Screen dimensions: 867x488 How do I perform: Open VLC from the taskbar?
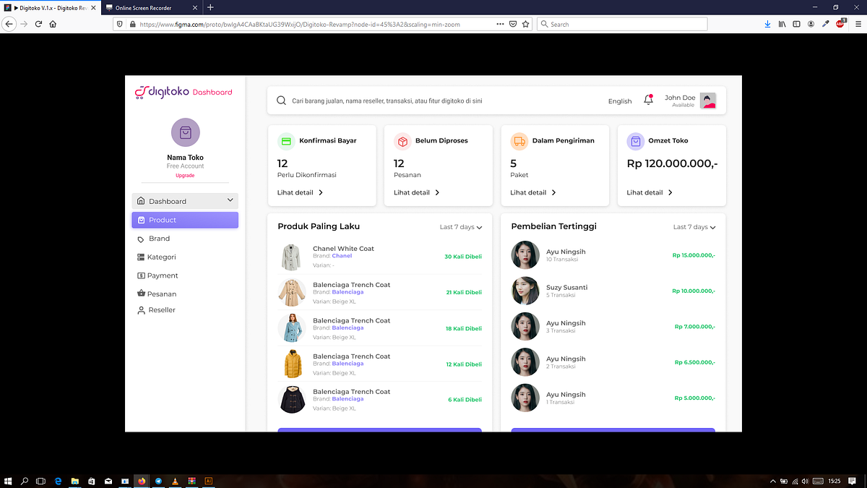click(x=175, y=481)
